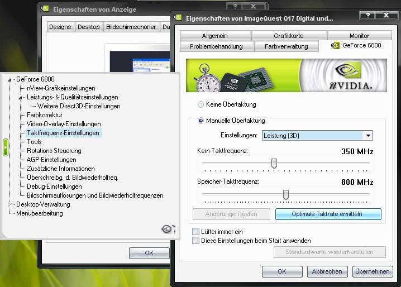The width and height of the screenshot is (401, 287).
Task: Select Manuelle Übertaktung radio button
Action: [x=200, y=121]
